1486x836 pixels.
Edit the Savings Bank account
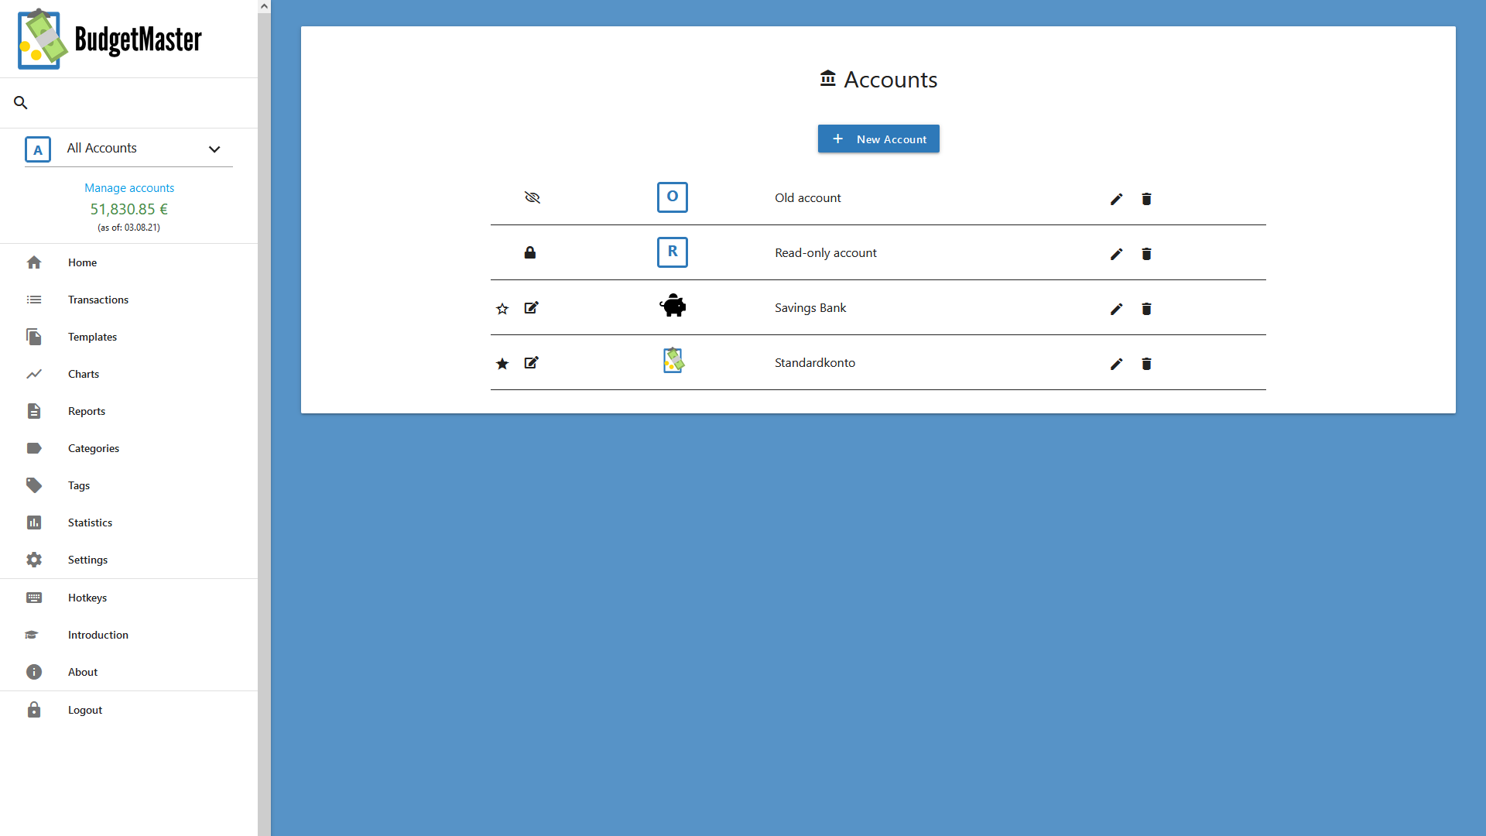[1116, 309]
